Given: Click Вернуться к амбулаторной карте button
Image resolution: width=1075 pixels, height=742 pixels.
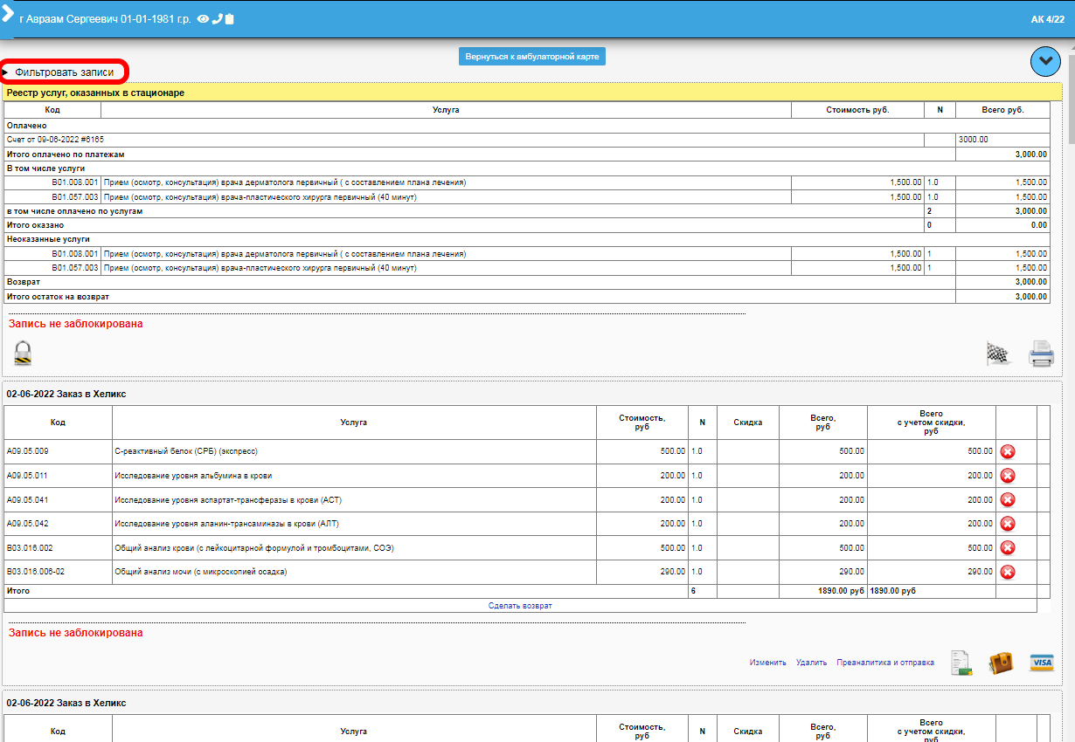Looking at the screenshot, I should [x=532, y=56].
